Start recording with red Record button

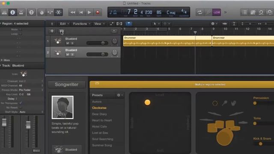point(98,12)
